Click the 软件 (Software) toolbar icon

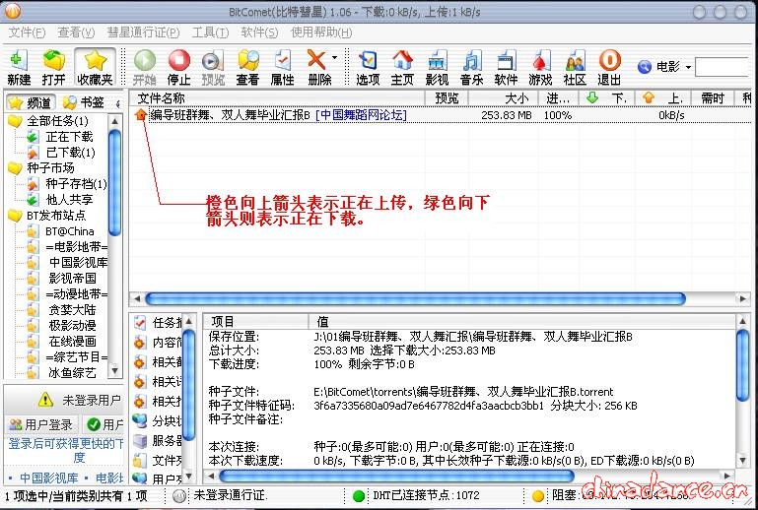coord(506,67)
